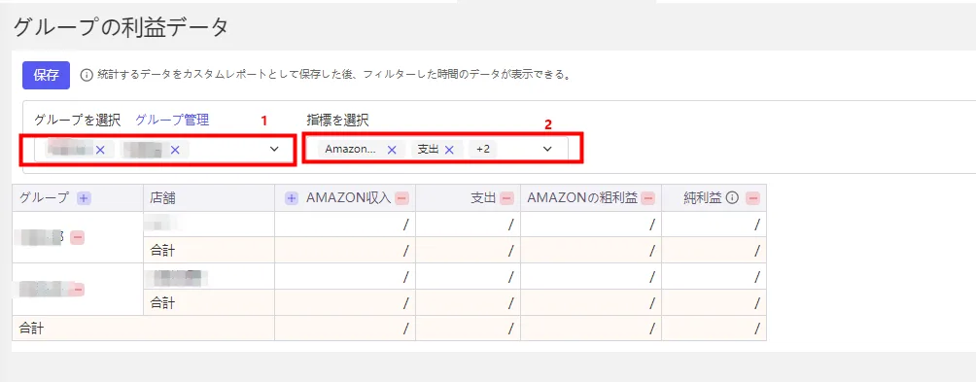This screenshot has width=976, height=382.
Task: Click the bottom grand 合計 row label
Action: [31, 329]
